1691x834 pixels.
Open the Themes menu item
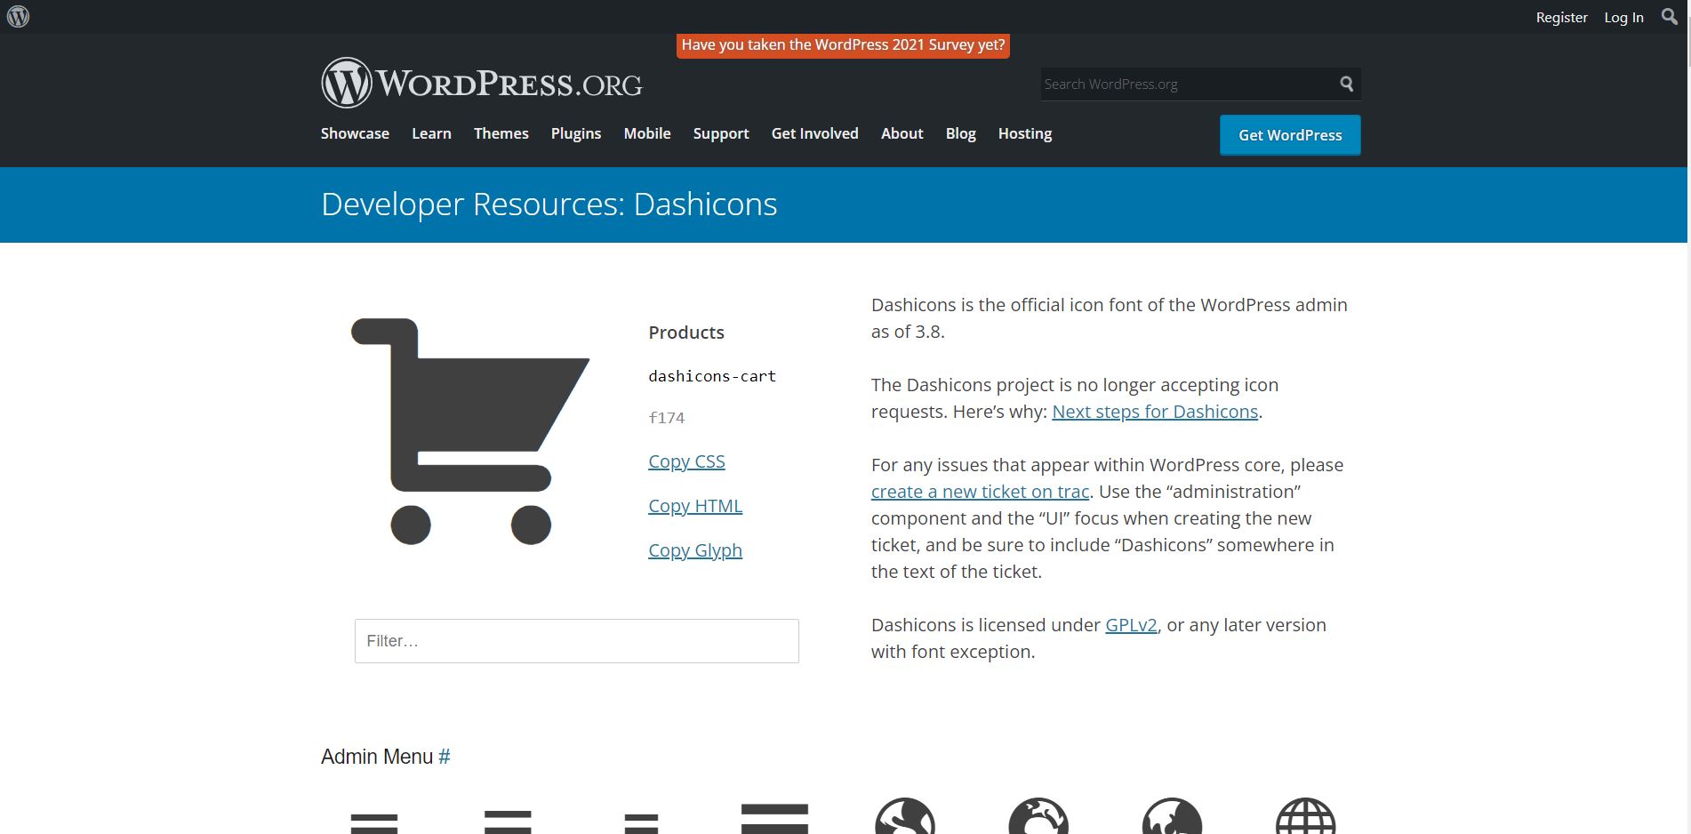(x=501, y=133)
